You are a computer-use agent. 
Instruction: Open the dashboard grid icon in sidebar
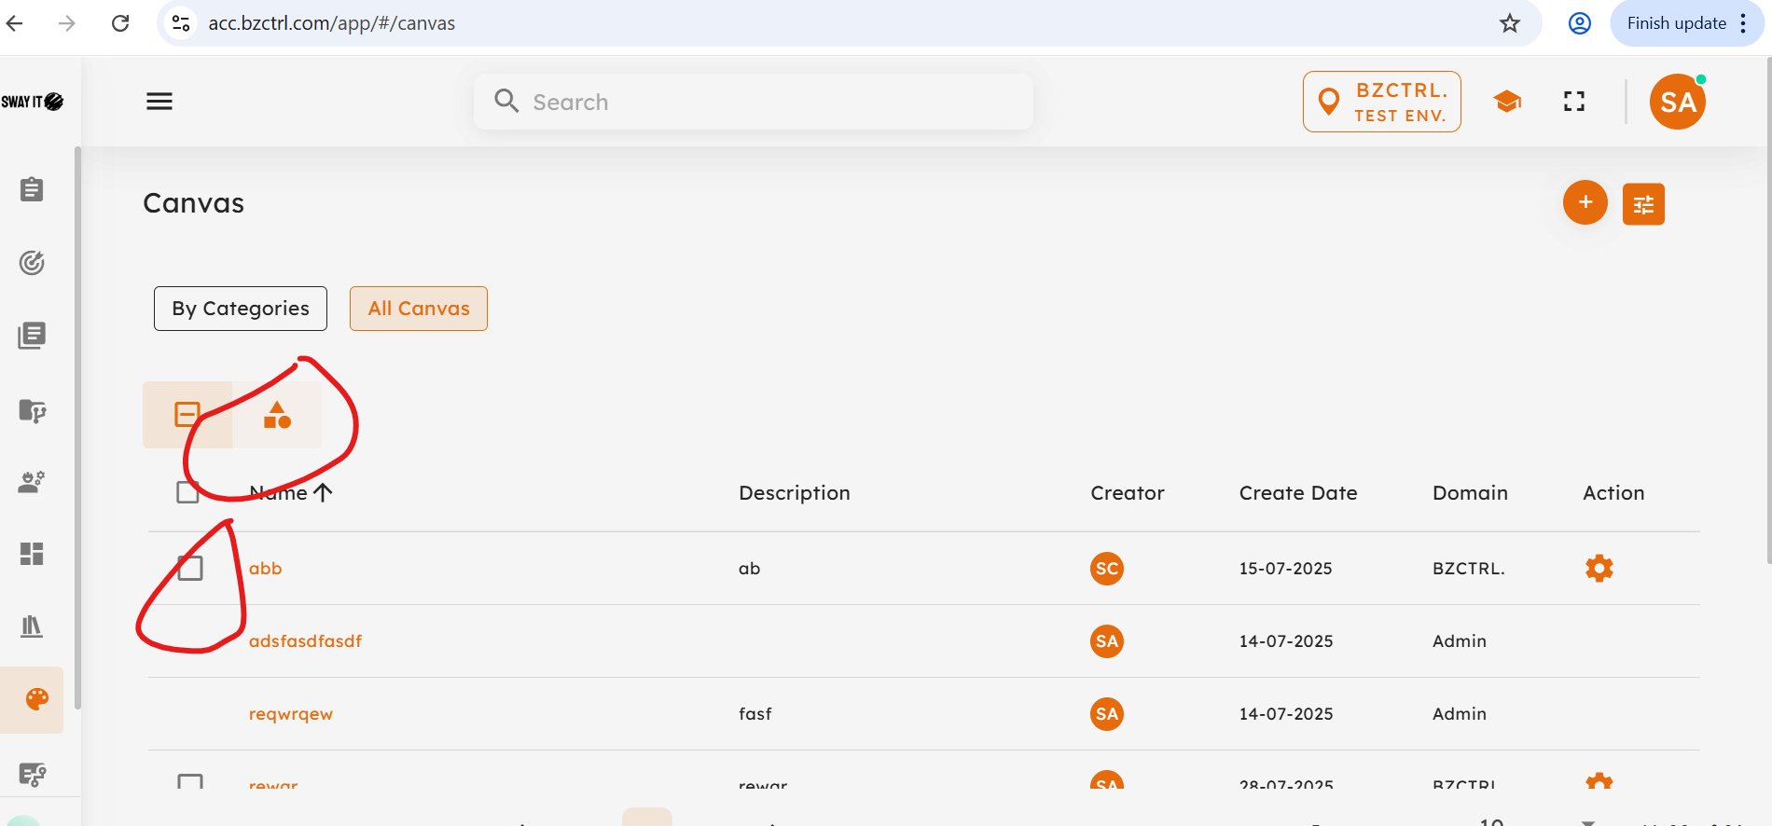(x=32, y=554)
